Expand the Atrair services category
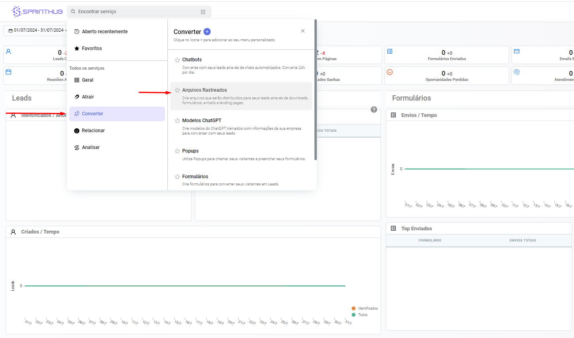 (x=88, y=97)
